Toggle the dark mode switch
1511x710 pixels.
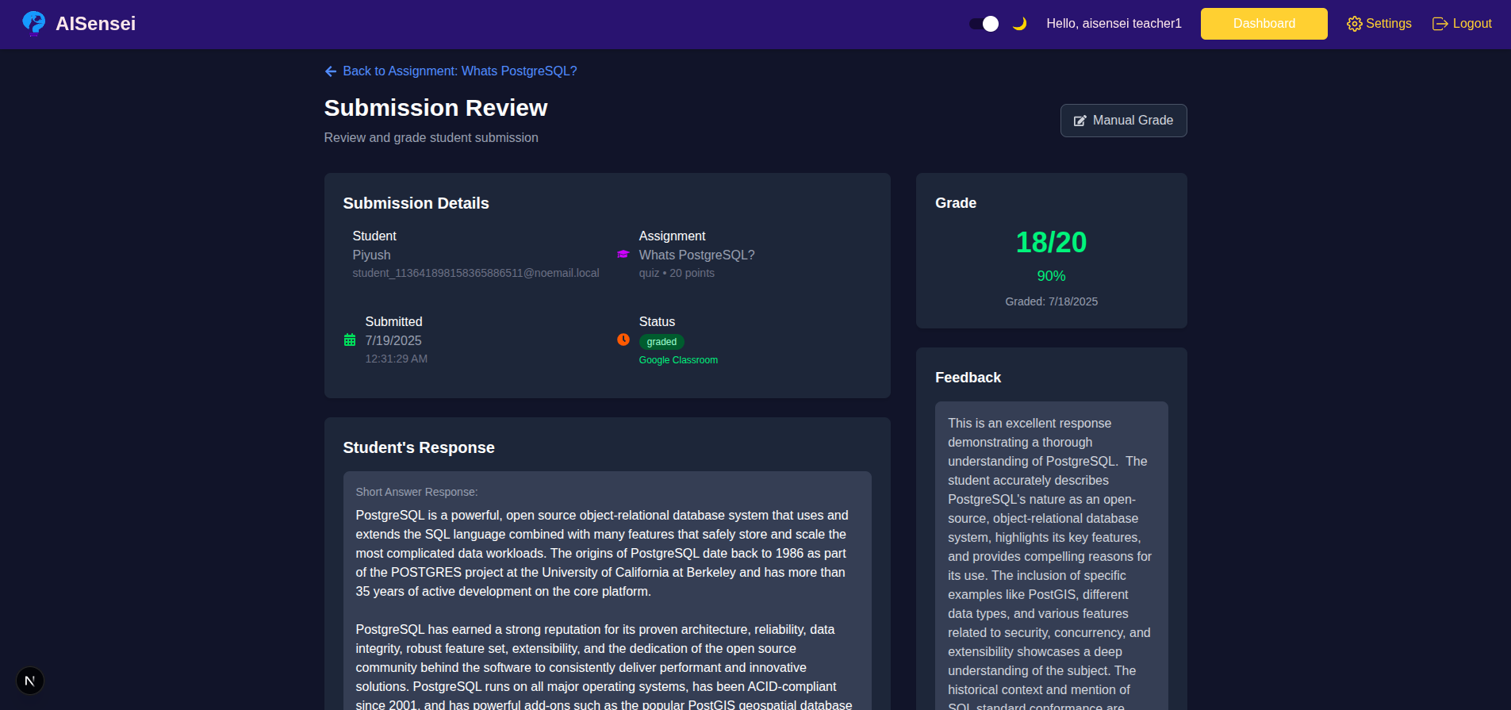point(984,24)
